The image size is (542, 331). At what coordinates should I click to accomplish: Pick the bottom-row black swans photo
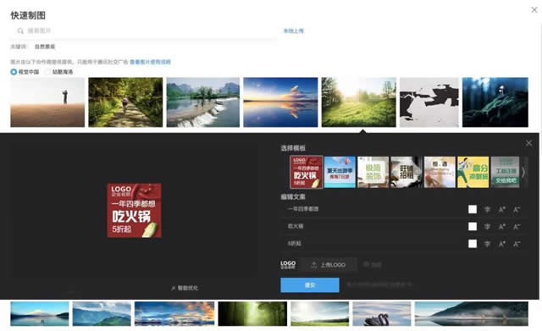[382, 314]
